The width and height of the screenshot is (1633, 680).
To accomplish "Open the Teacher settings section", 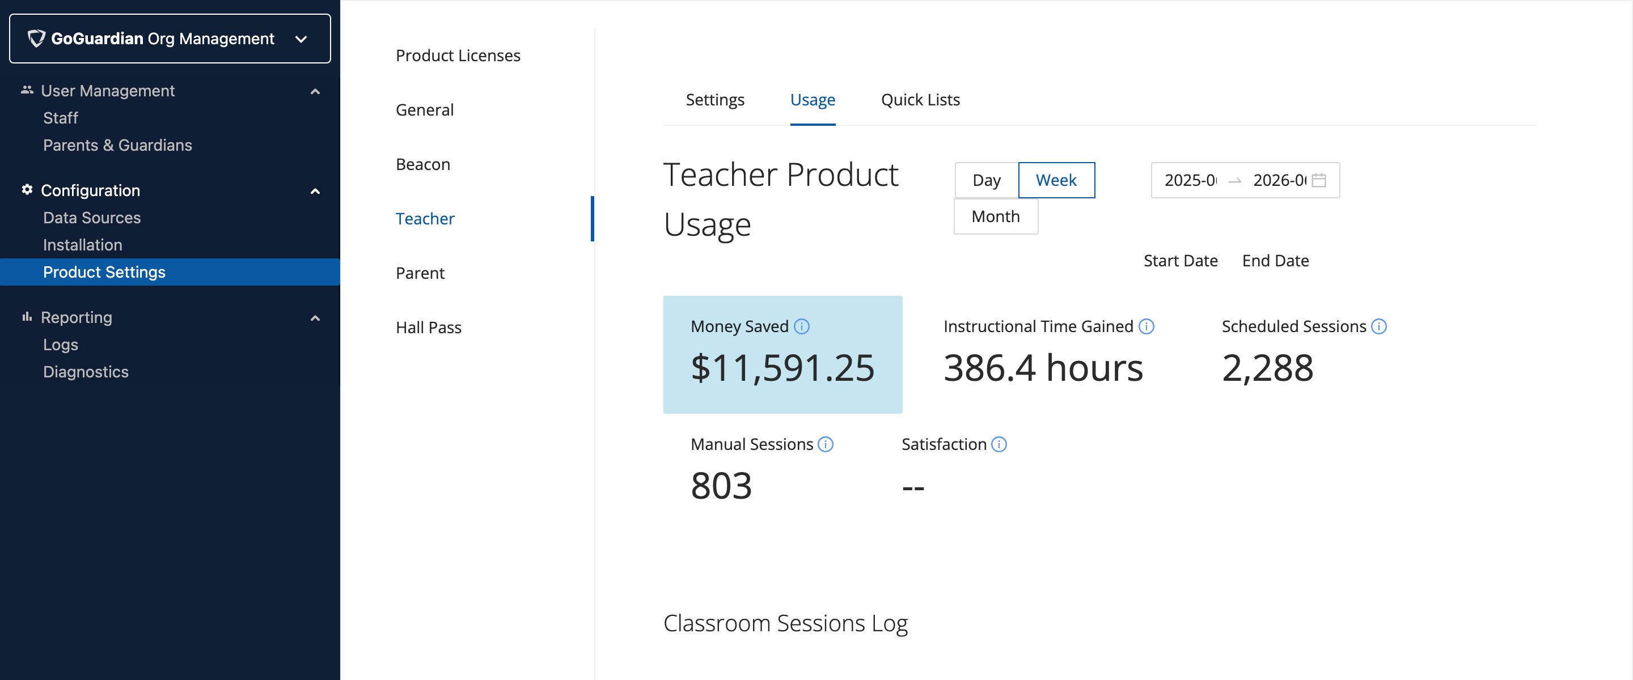I will 425,219.
